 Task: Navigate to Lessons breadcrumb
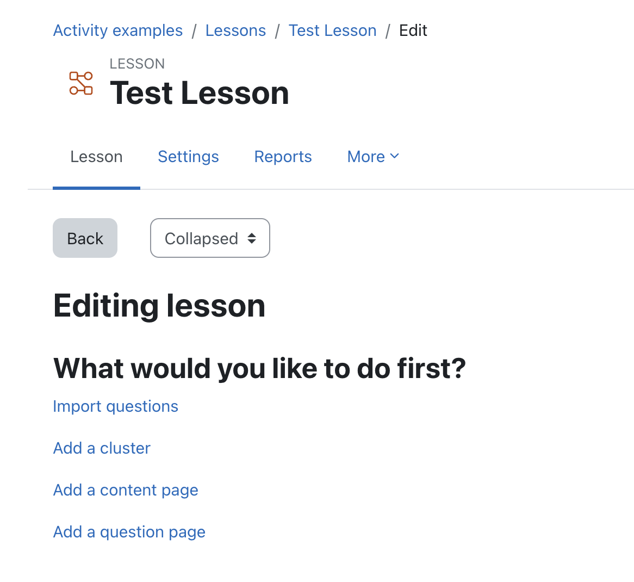[x=236, y=30]
